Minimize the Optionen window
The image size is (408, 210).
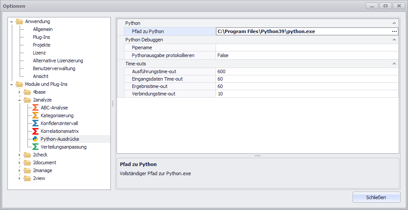[372, 6]
